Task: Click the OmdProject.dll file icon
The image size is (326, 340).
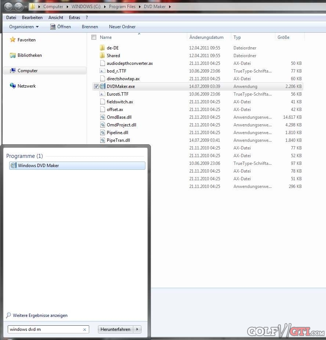Action: click(x=102, y=125)
